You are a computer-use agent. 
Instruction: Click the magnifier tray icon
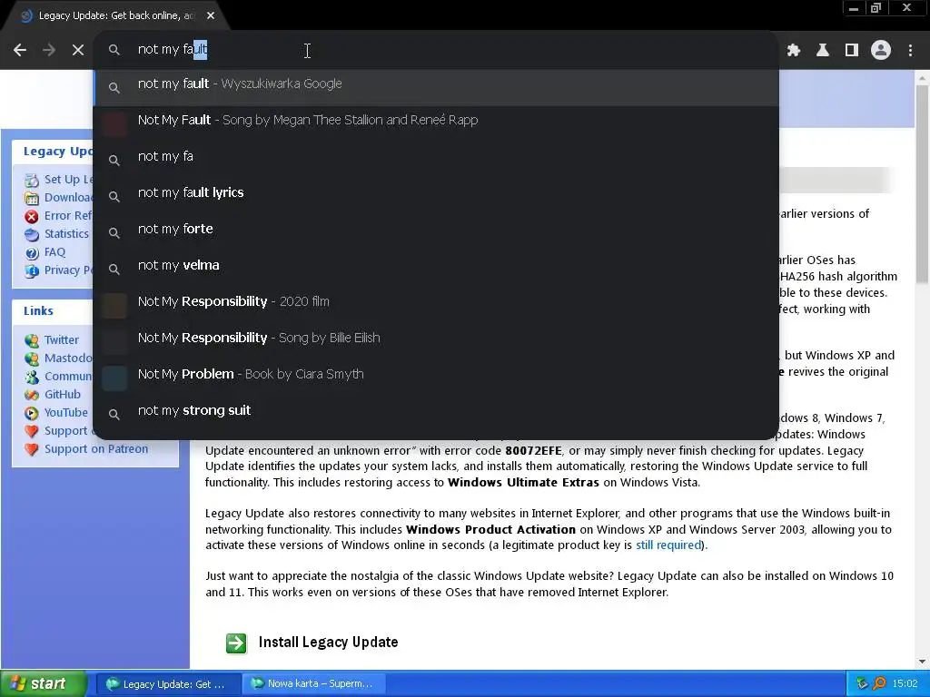[x=879, y=684]
